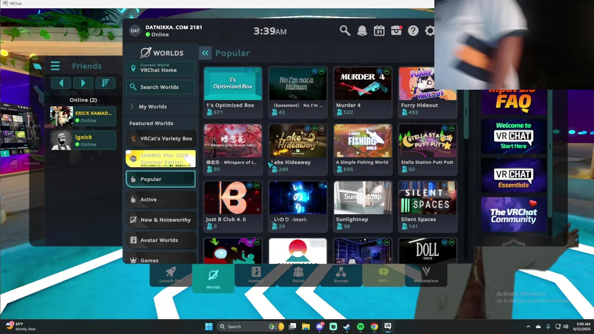Open Spotify from the taskbar

tap(361, 327)
